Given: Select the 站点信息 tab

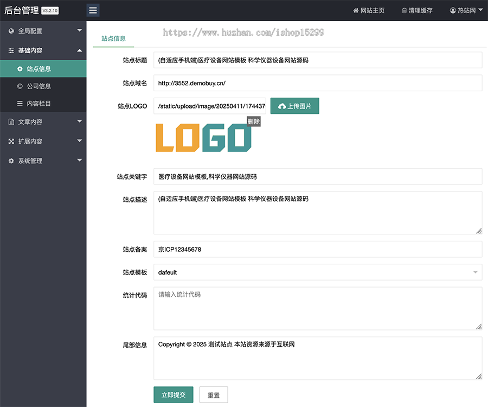Looking at the screenshot, I should pos(114,39).
